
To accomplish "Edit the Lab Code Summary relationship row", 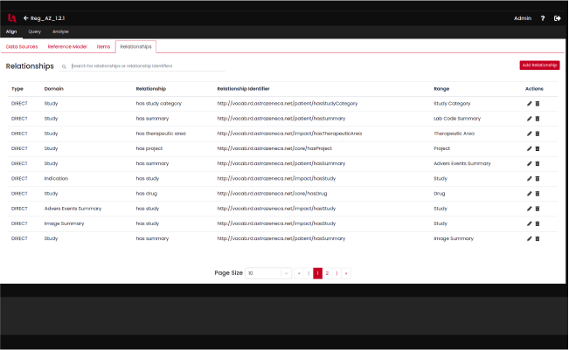I will pos(530,119).
